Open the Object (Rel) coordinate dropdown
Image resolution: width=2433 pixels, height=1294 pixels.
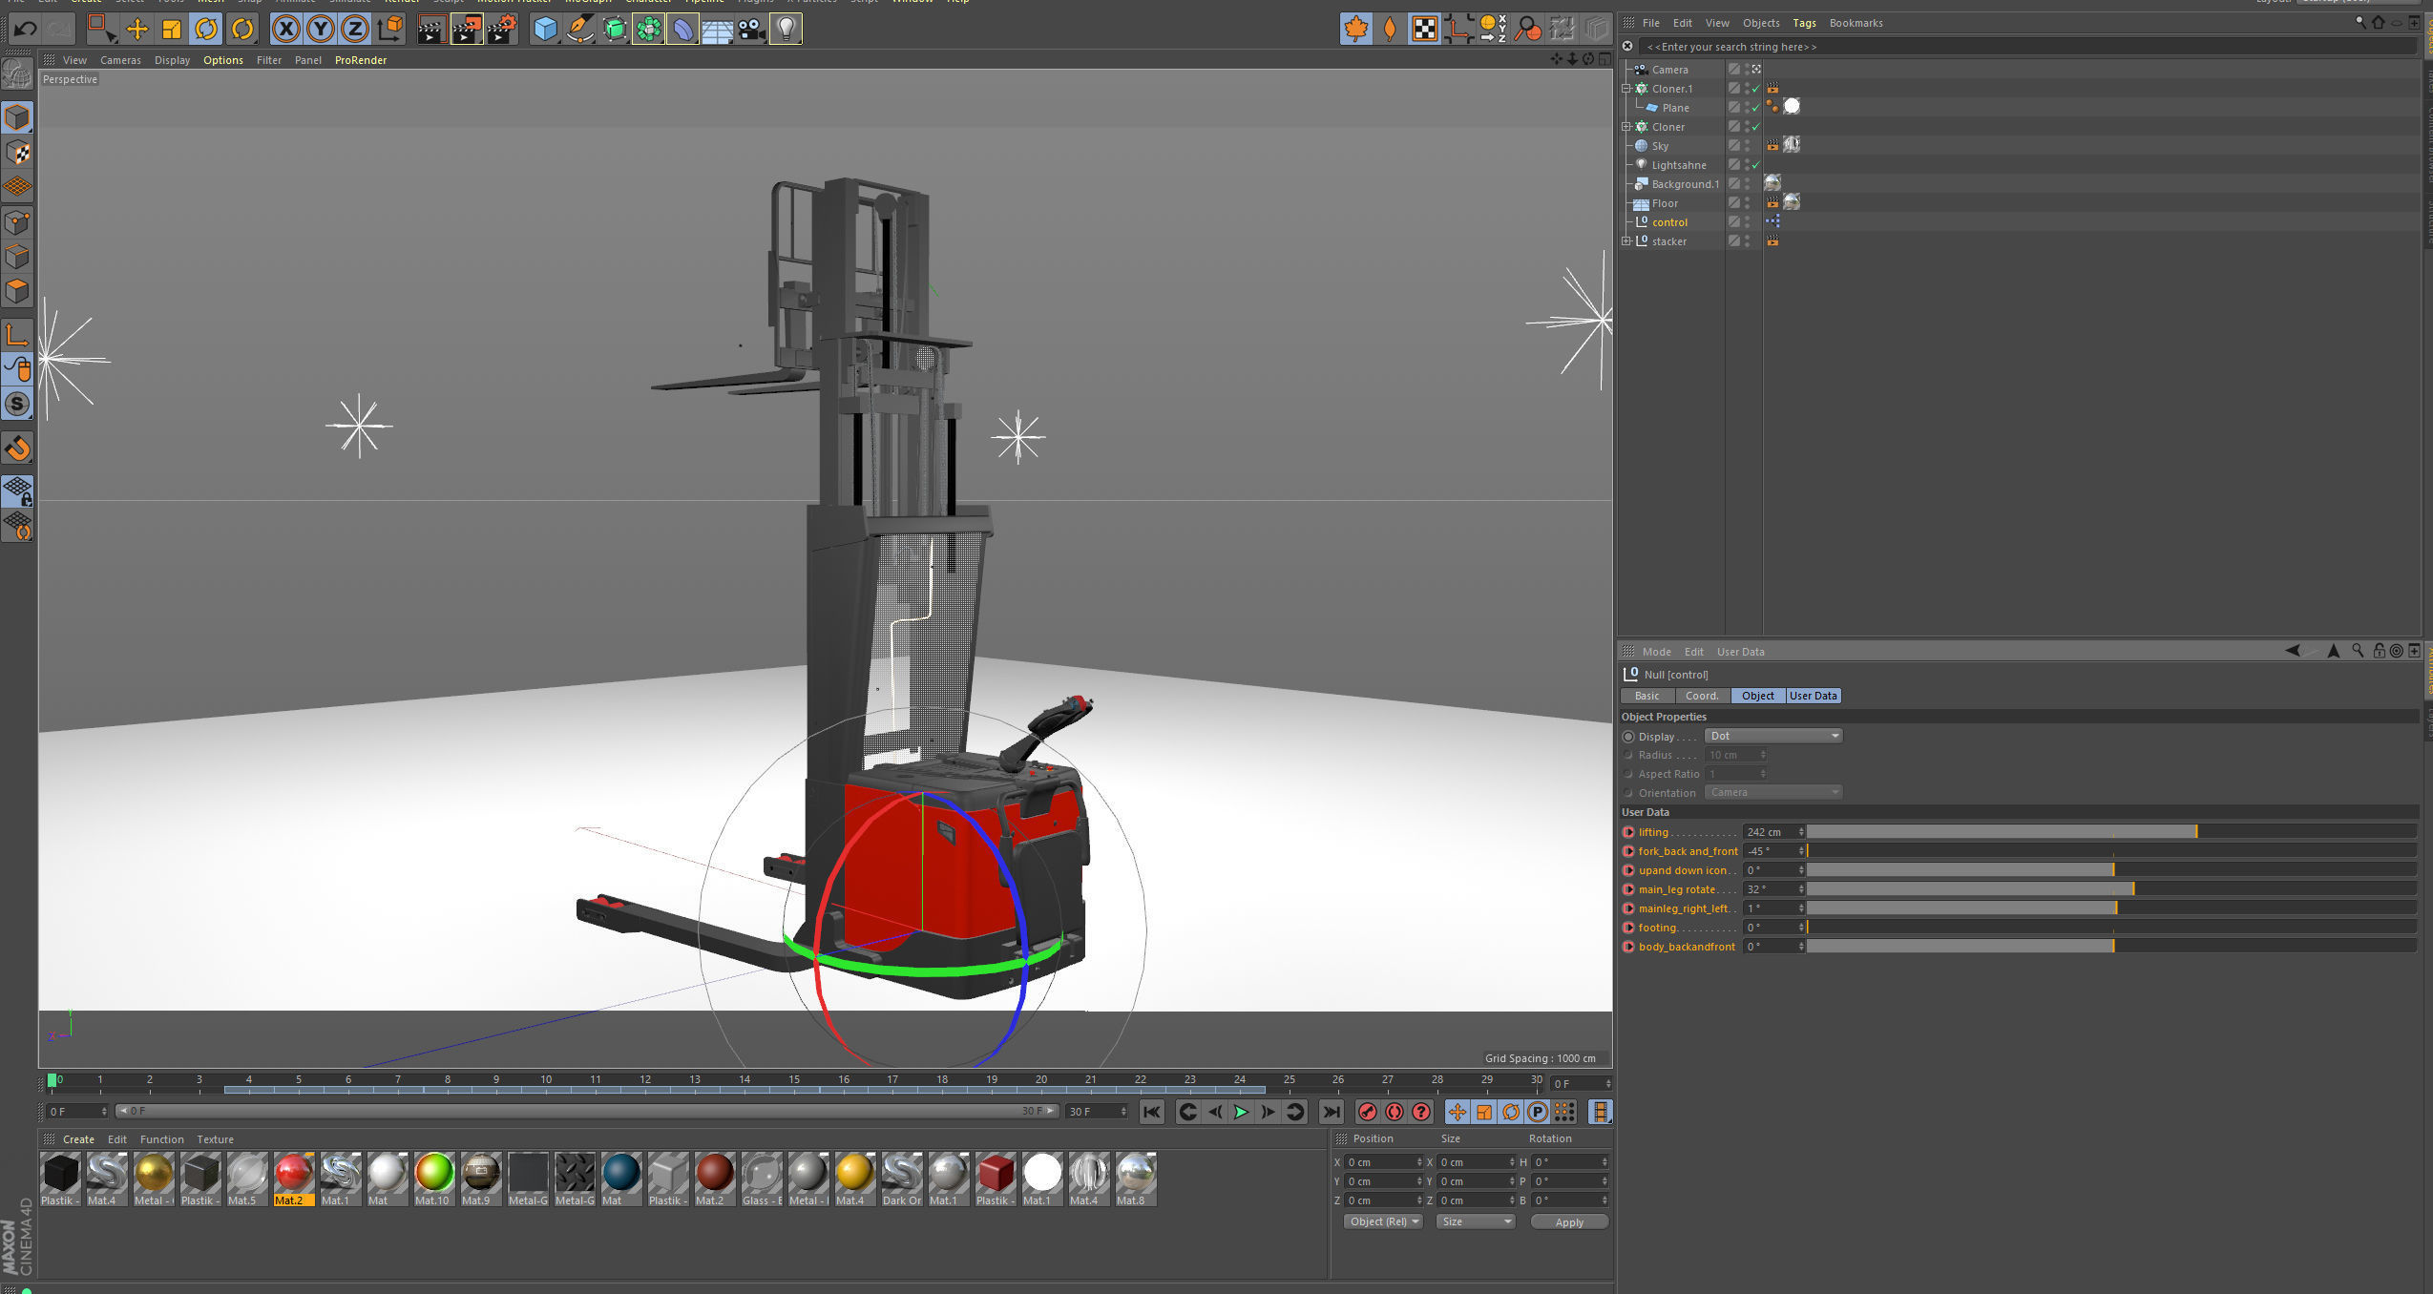(1383, 1221)
